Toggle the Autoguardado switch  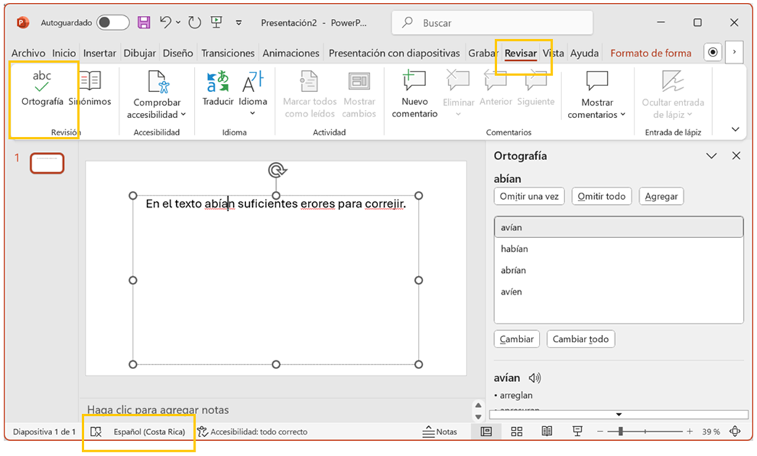[x=112, y=22]
